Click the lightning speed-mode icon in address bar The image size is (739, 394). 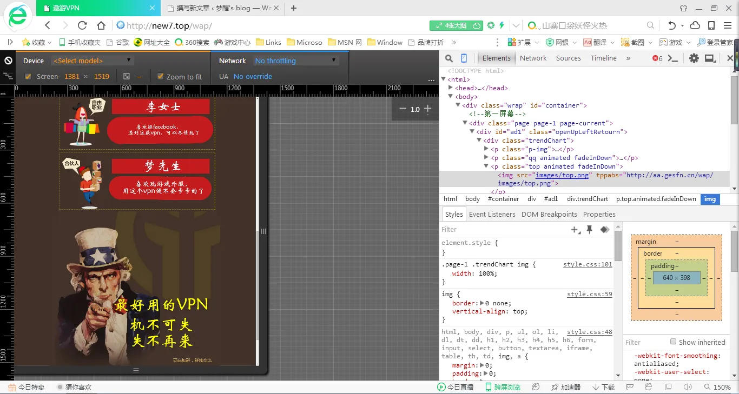point(502,25)
